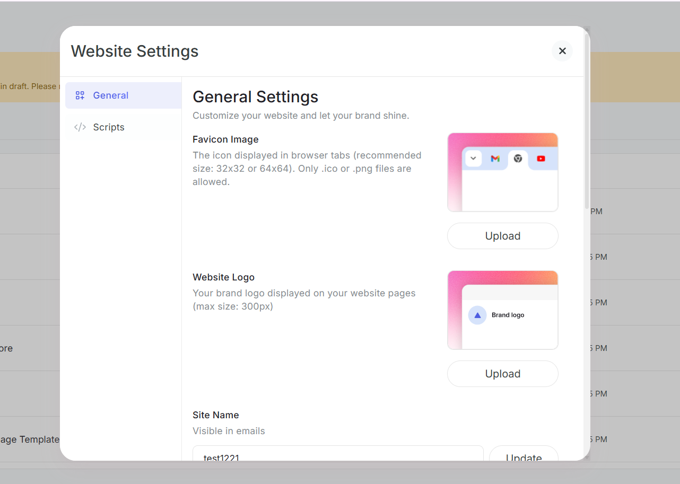Close the Website Settings dialog
This screenshot has height=484, width=680.
point(562,51)
